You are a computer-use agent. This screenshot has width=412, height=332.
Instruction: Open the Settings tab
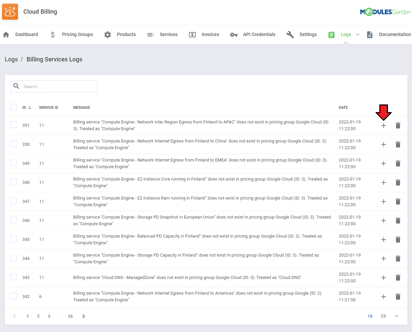pos(302,35)
